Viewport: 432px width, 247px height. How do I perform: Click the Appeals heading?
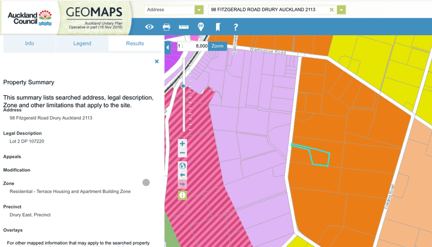12,157
